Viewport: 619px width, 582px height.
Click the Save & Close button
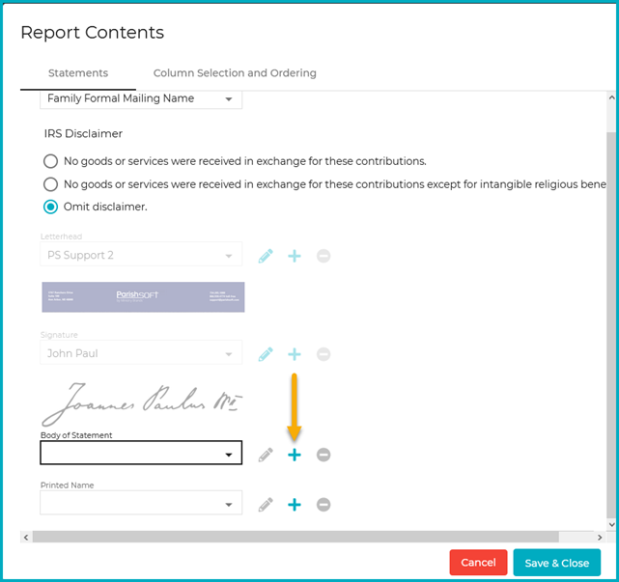557,563
